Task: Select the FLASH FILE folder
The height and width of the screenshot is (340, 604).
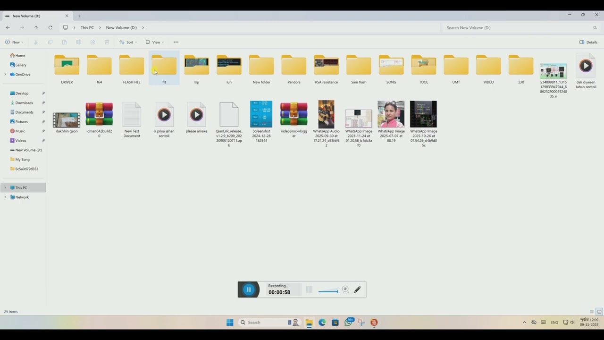Action: coord(132,69)
